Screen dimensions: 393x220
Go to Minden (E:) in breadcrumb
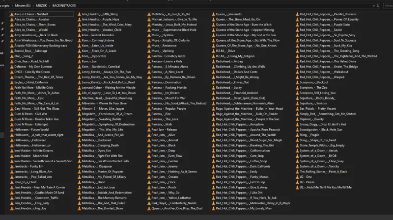coord(23,5)
